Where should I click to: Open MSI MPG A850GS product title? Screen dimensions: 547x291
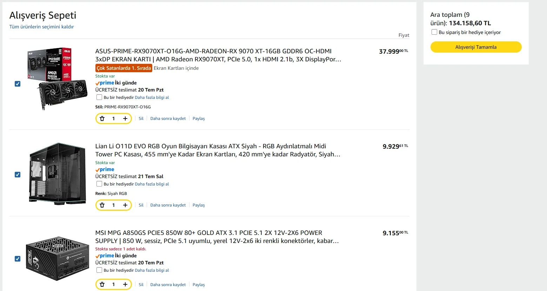pyautogui.click(x=217, y=237)
